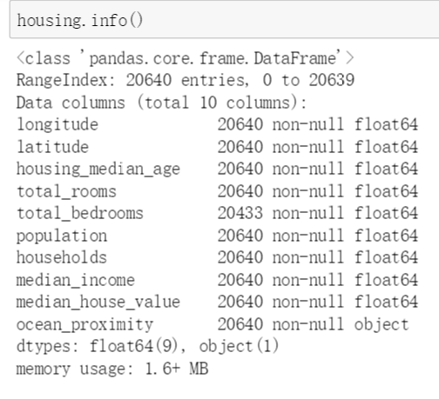Click the ocean_proximity column name
Screen dimensions: 439x399
[84, 324]
